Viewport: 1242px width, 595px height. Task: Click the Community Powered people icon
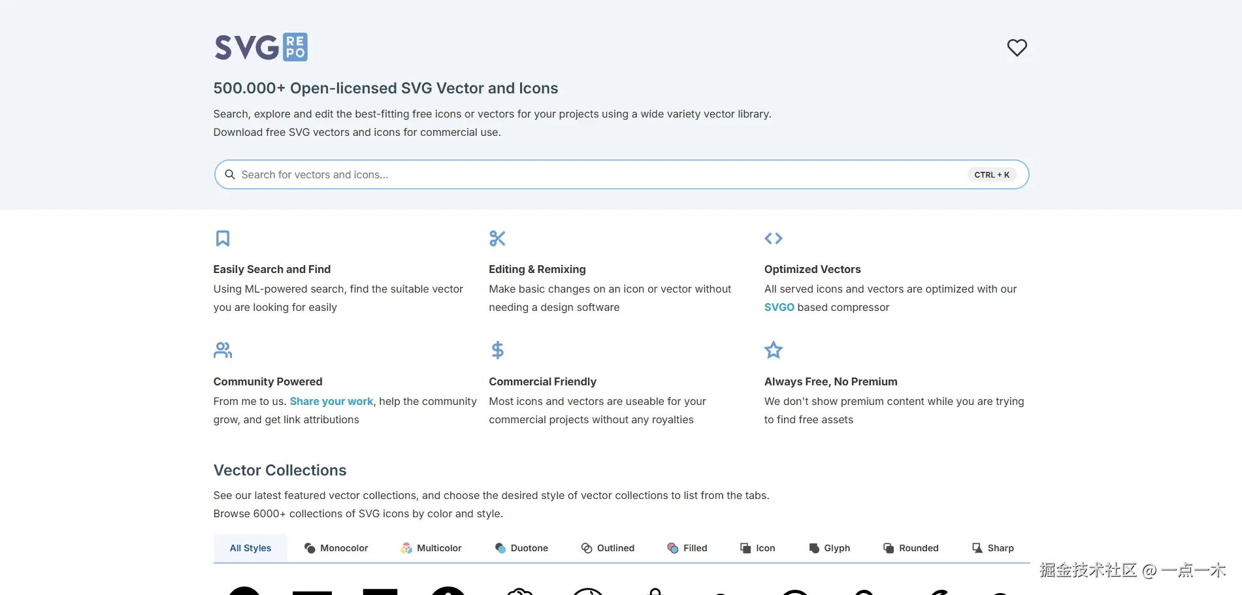pos(223,350)
